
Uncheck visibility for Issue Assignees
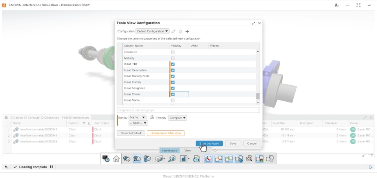click(173, 88)
